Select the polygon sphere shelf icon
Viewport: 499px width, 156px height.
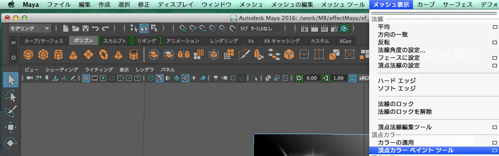coord(28,55)
